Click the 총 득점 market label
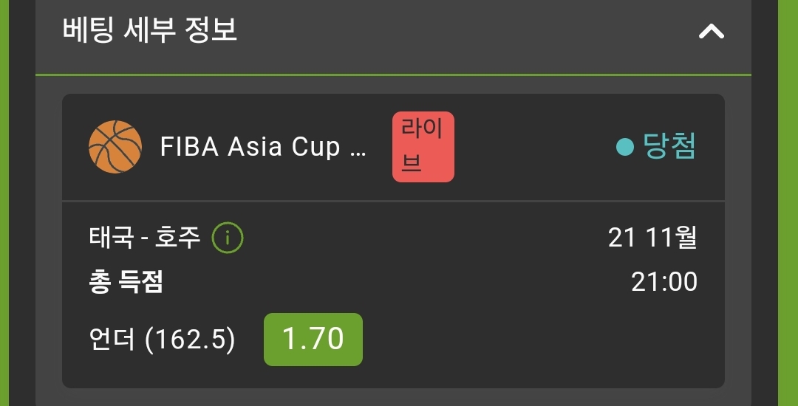The width and height of the screenshot is (798, 406). coord(126,283)
